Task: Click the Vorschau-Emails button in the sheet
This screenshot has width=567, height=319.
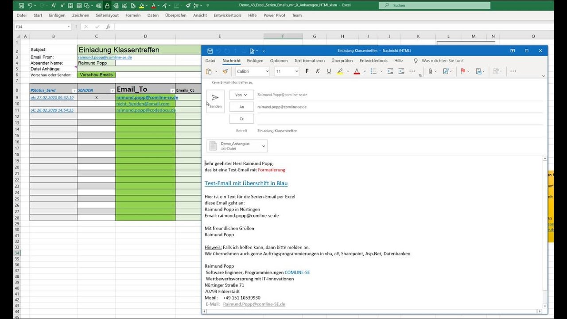Action: pos(96,75)
